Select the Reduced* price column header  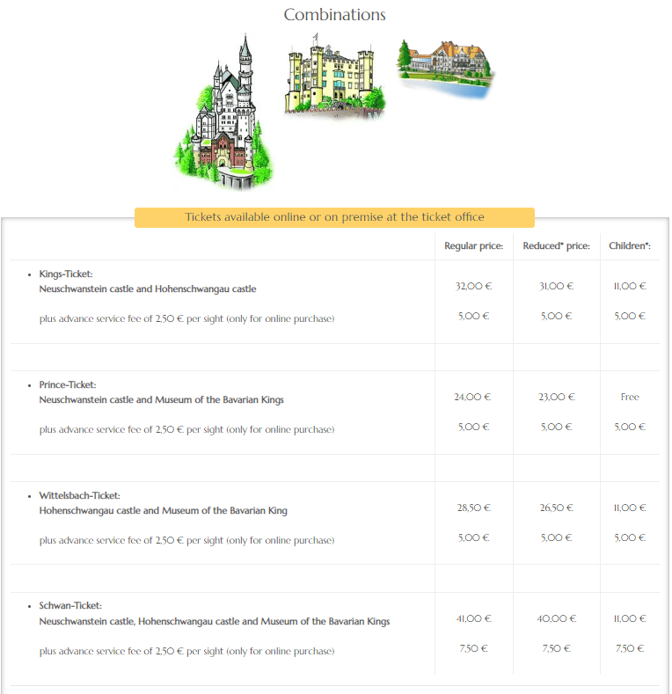tap(557, 246)
